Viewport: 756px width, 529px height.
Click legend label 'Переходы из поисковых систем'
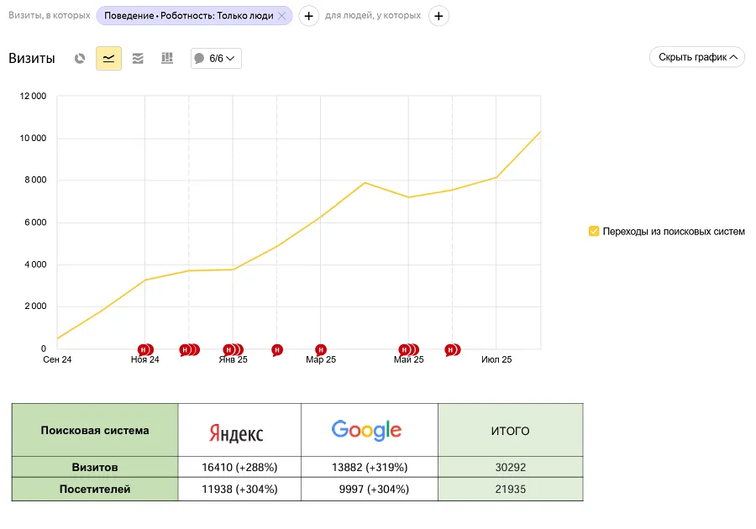pos(673,231)
